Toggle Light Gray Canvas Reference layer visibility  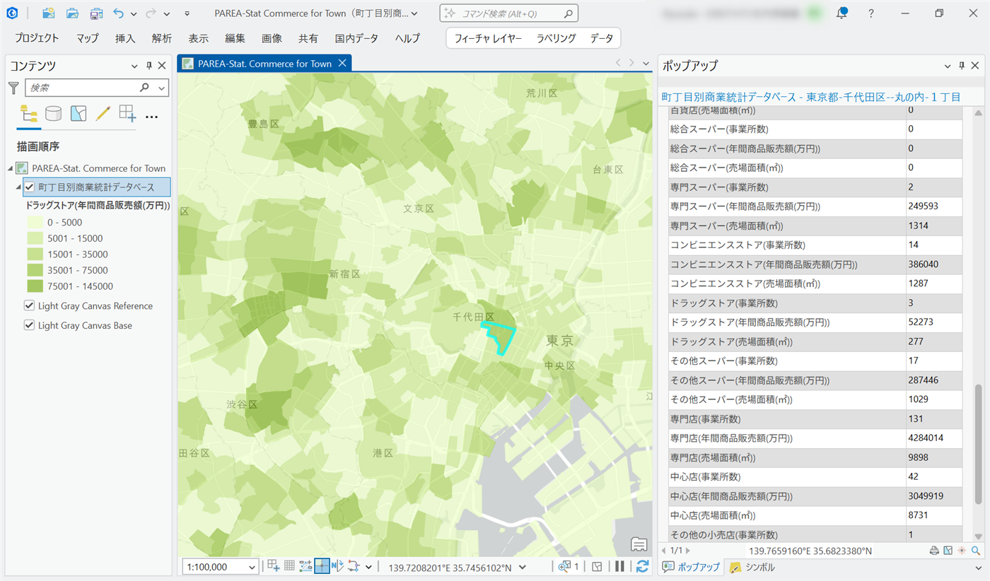(30, 306)
